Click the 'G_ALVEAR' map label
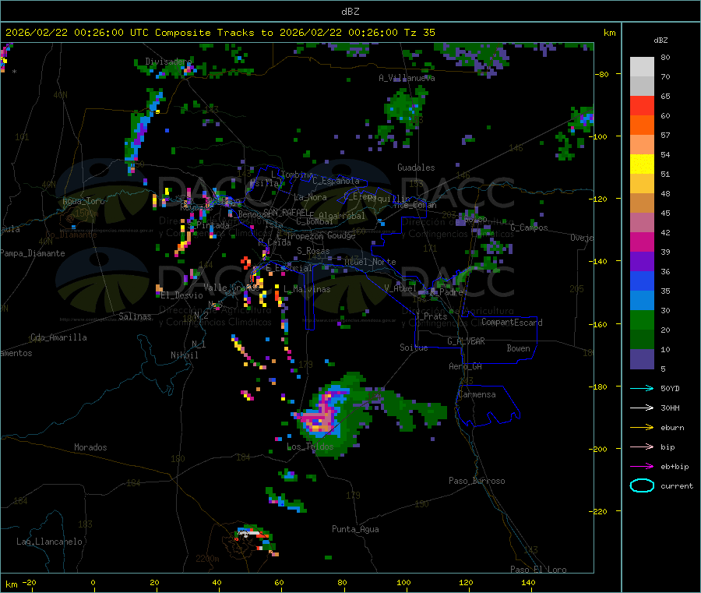Image resolution: width=701 pixels, height=593 pixels. [x=467, y=341]
